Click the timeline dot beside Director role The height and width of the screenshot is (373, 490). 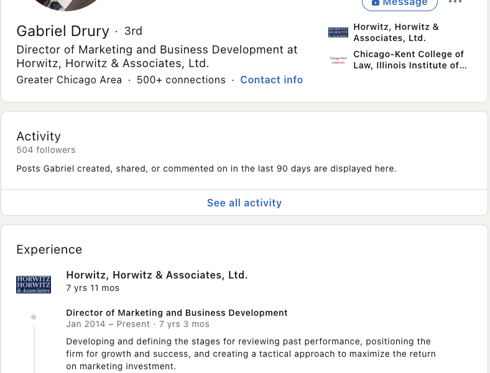[x=34, y=317]
